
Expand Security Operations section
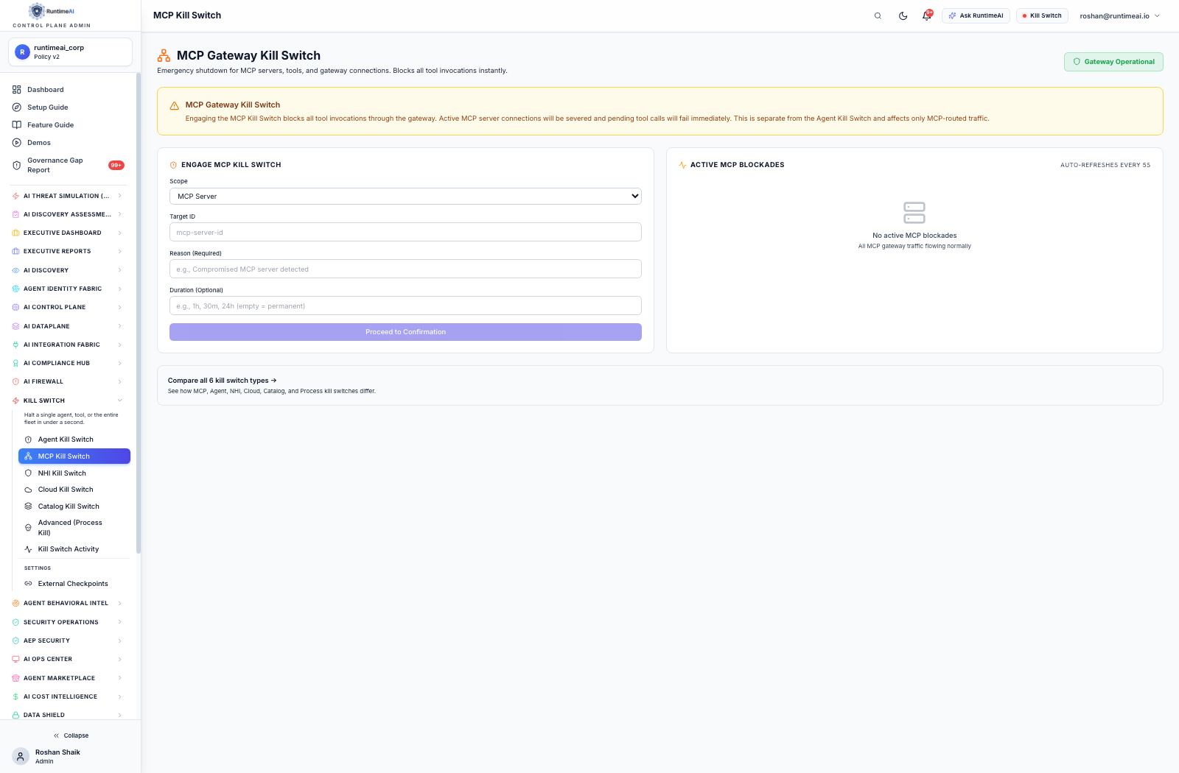(x=68, y=622)
